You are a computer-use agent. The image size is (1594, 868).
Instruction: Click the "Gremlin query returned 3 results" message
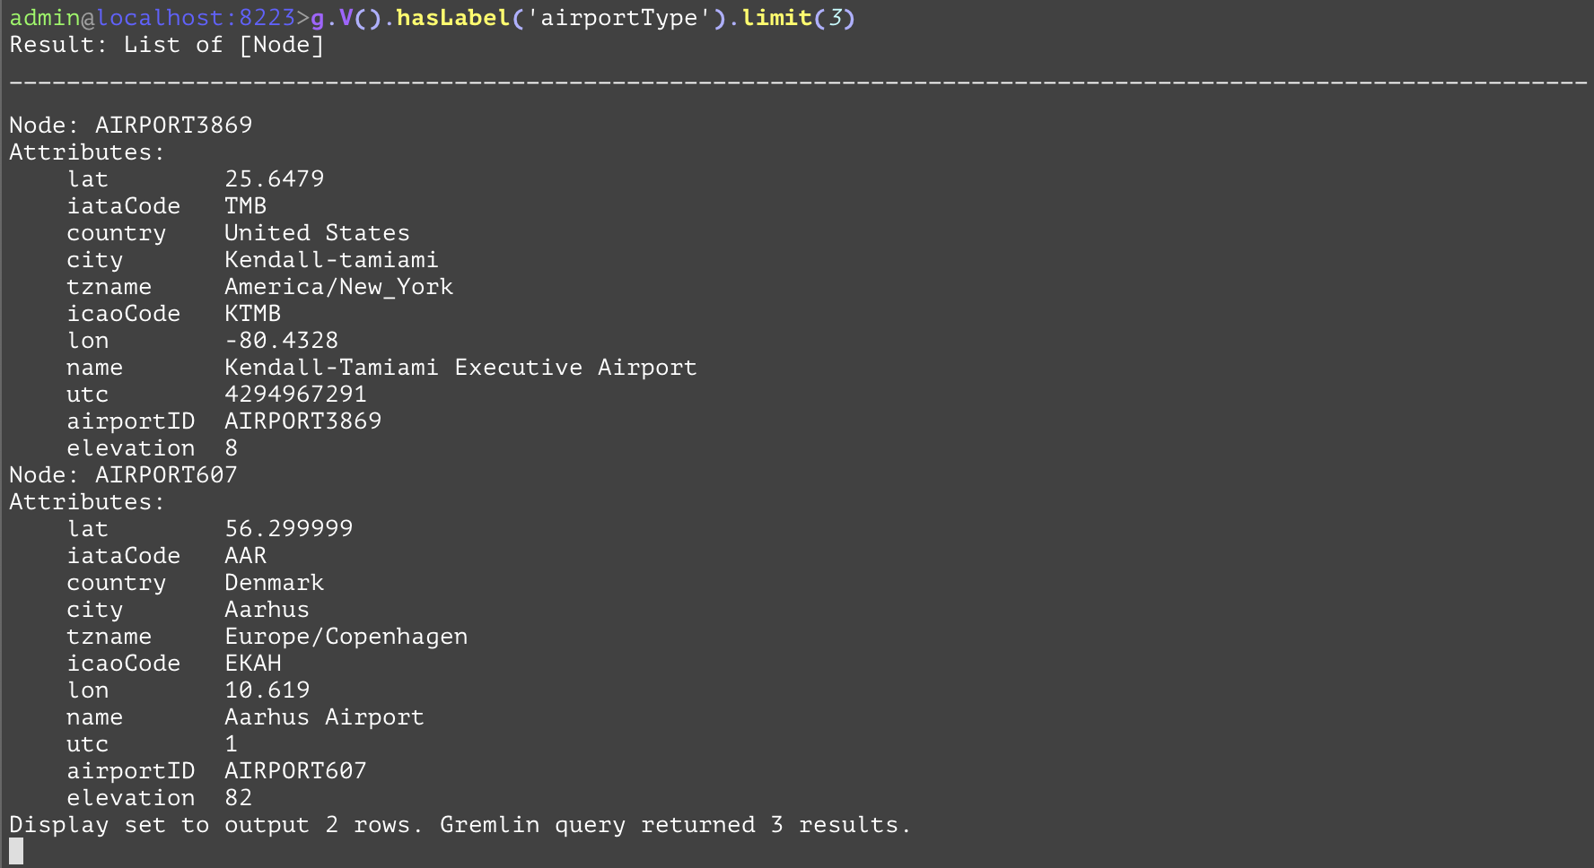(x=675, y=825)
